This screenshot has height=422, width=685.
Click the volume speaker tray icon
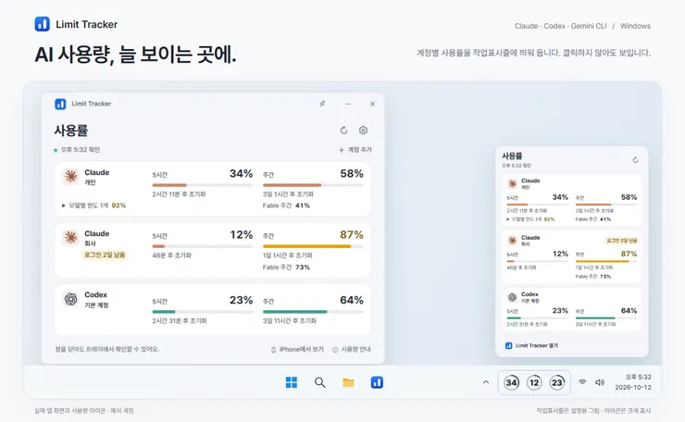coord(600,382)
